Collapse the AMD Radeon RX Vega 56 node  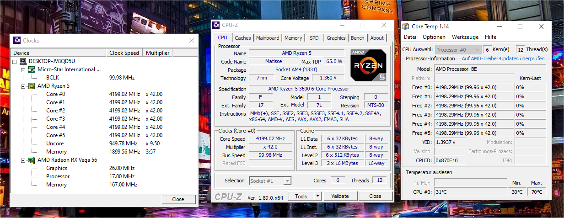(23, 160)
